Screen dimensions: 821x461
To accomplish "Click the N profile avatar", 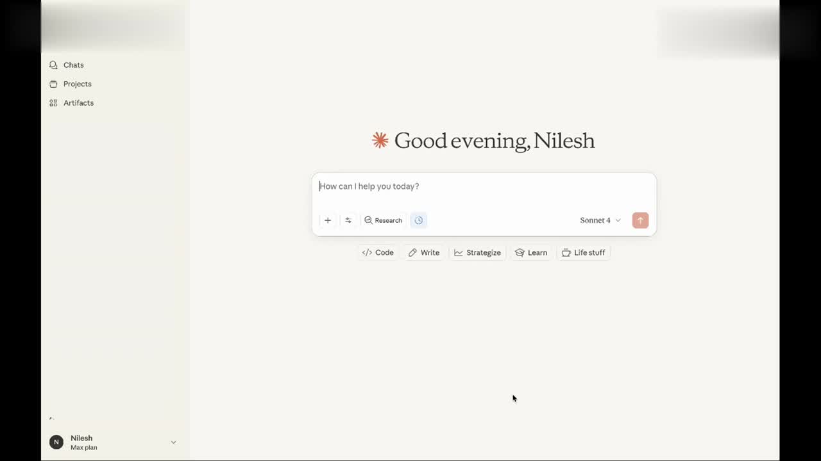I will click(56, 442).
